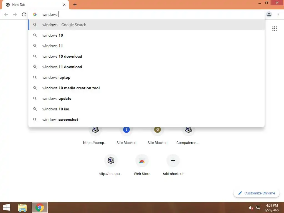Screen dimensions: 284x213
Task: Choose the 'windows 10 download' suggestion
Action: tap(146, 56)
